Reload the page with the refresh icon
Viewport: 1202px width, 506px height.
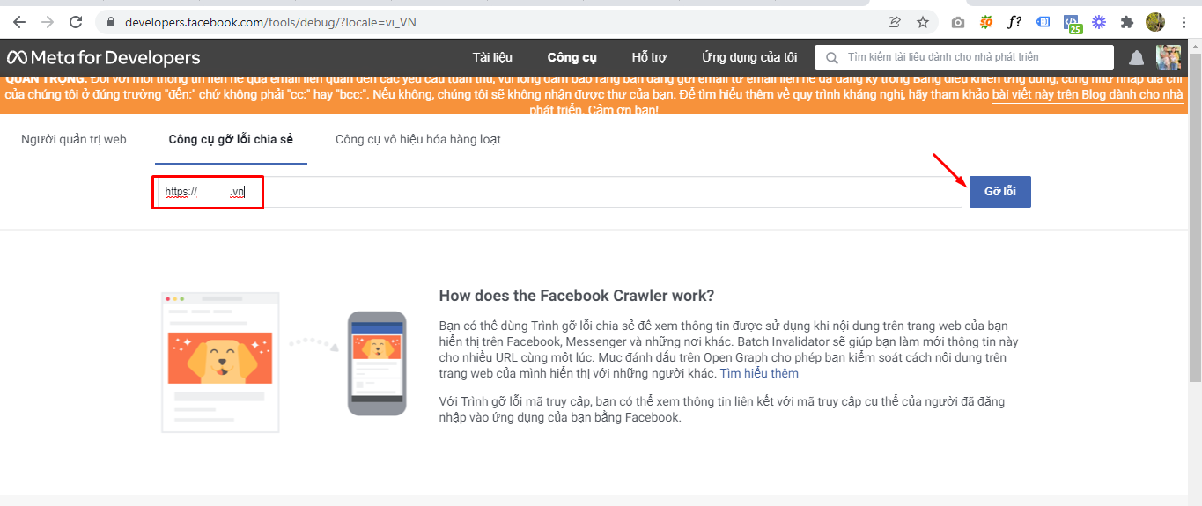click(x=76, y=22)
